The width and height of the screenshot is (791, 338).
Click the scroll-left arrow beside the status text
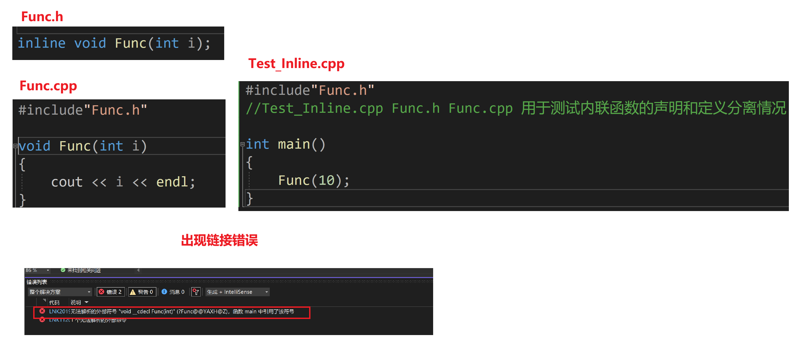pyautogui.click(x=138, y=271)
